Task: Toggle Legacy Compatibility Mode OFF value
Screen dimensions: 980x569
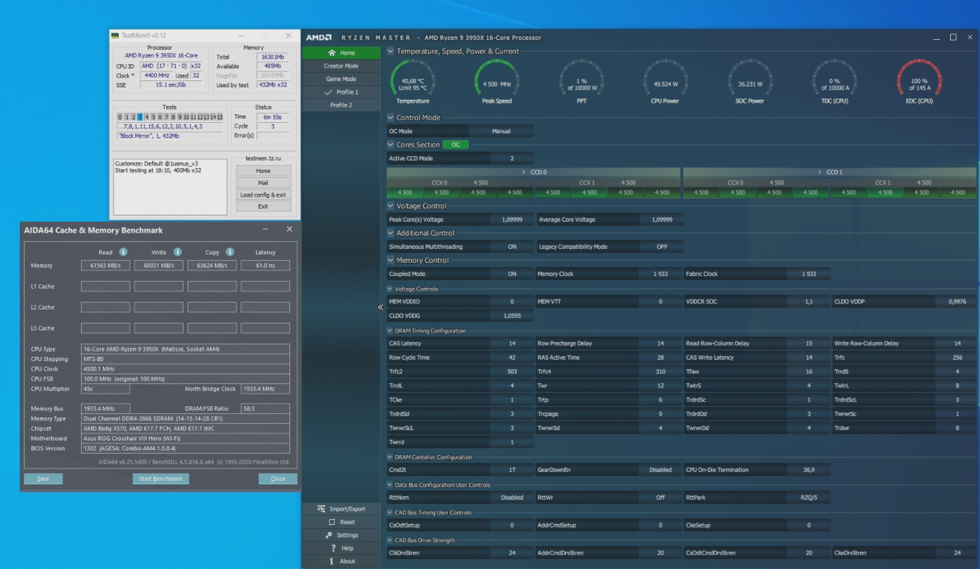Action: [662, 247]
